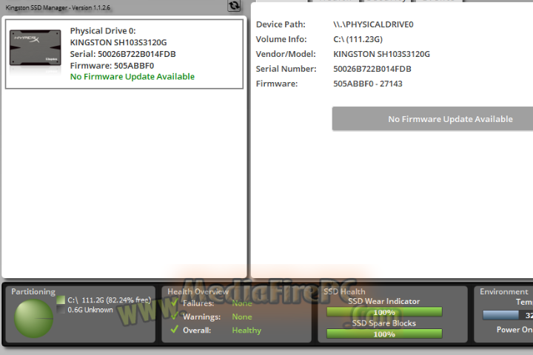Click the gray No Firmware Update Available button
The image size is (533, 355).
pos(433,119)
